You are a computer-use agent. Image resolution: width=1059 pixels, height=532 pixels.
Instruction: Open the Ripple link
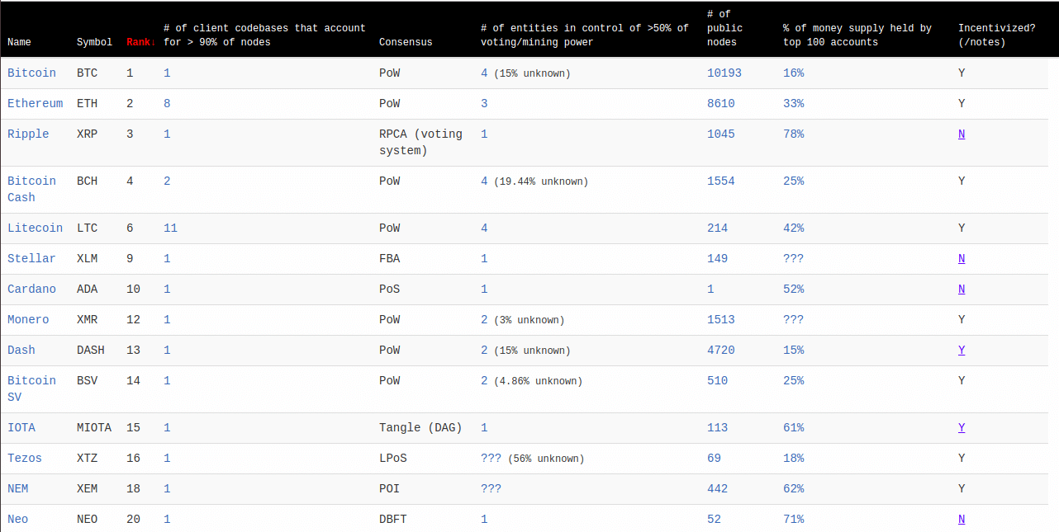[28, 134]
